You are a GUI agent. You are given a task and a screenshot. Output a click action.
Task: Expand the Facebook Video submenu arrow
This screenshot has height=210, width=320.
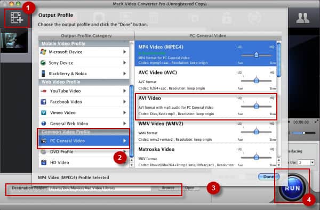tap(124, 102)
